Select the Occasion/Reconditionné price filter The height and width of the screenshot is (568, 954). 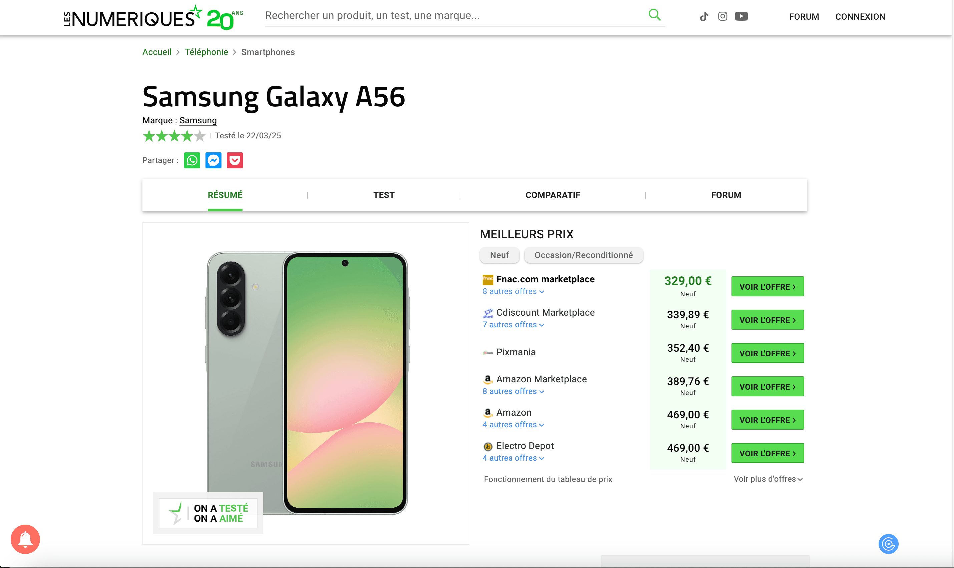583,255
